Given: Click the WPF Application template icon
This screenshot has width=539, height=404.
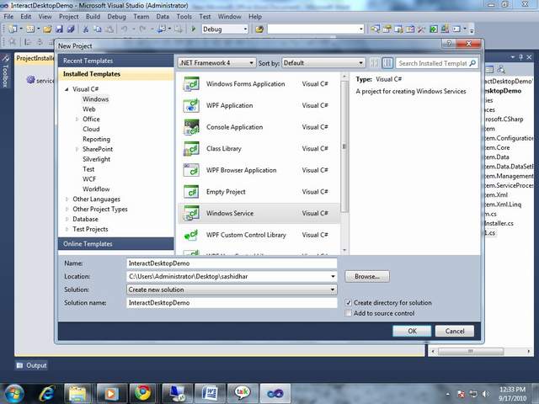Looking at the screenshot, I should pyautogui.click(x=191, y=105).
